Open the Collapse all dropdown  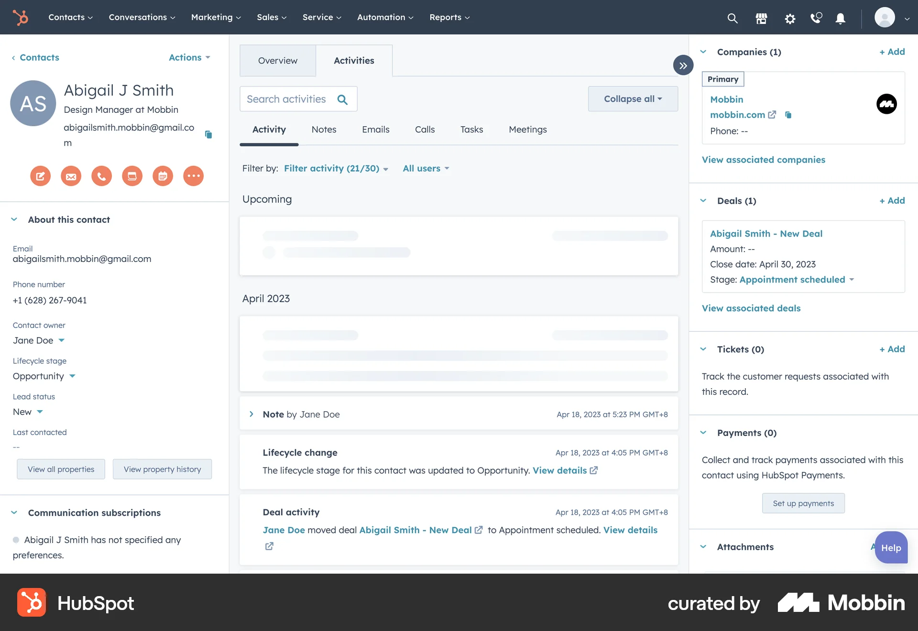(633, 99)
